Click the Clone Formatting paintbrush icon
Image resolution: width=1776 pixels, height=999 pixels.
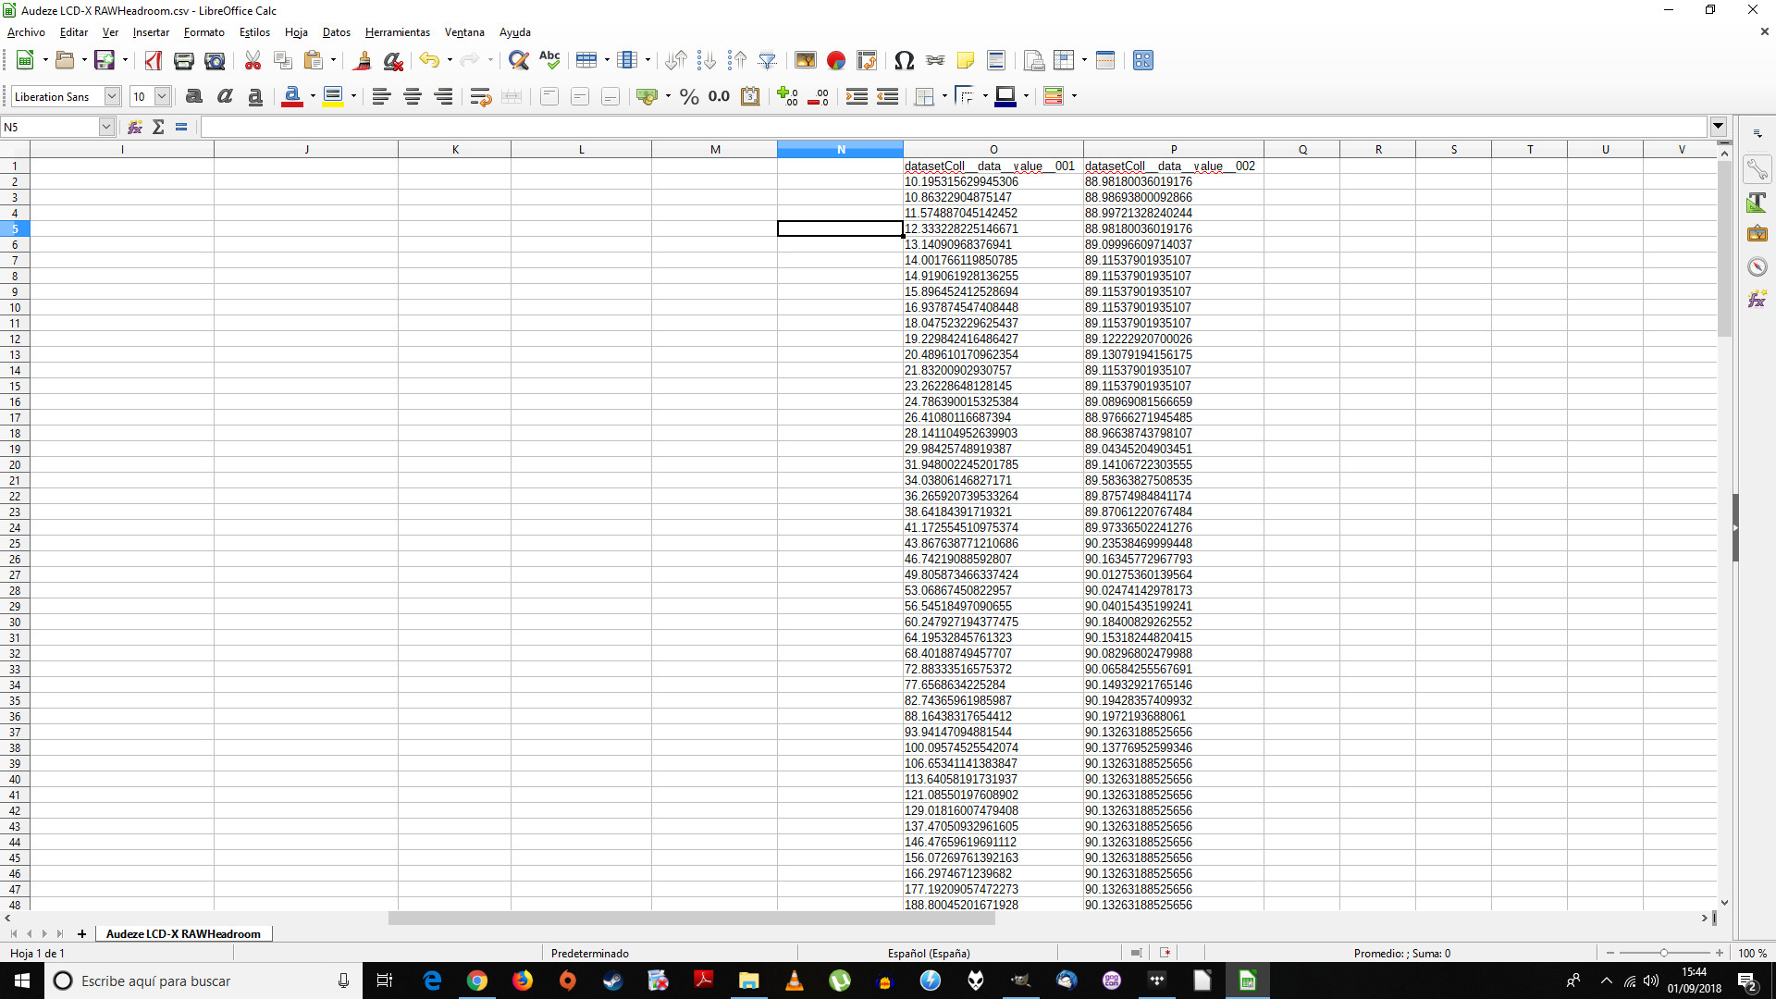(362, 61)
